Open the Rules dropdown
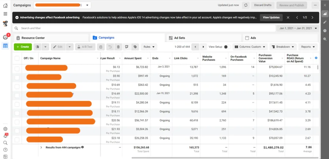 tap(149, 47)
